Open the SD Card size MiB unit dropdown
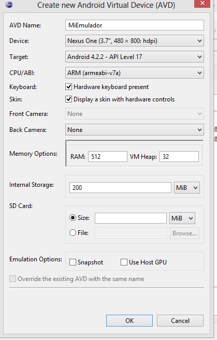The width and height of the screenshot is (217, 340). 182,218
